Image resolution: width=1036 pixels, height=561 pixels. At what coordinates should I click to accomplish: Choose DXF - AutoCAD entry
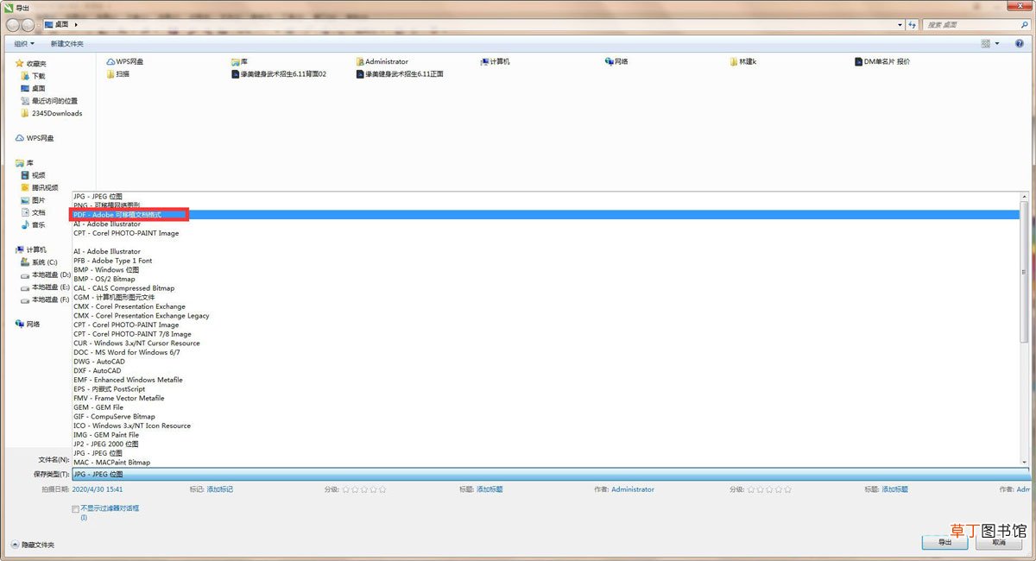tap(545, 371)
